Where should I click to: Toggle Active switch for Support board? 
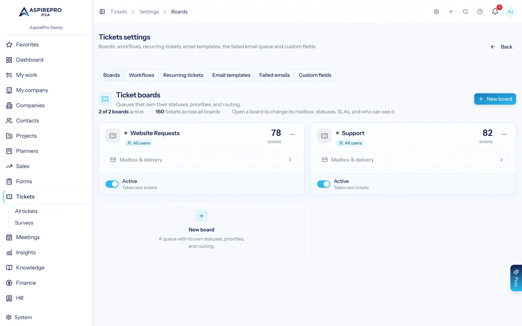coord(324,184)
